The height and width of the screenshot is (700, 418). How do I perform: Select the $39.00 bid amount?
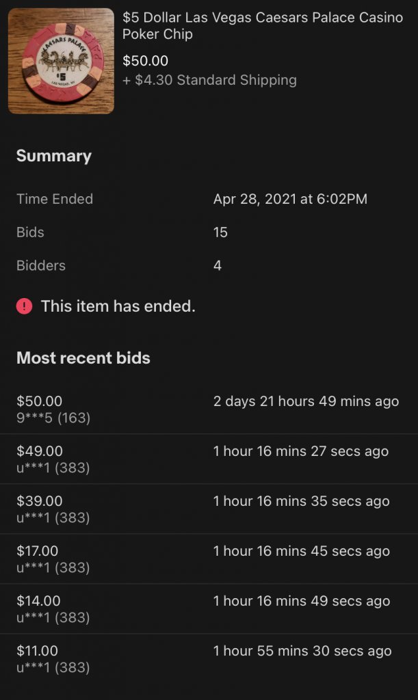[40, 501]
